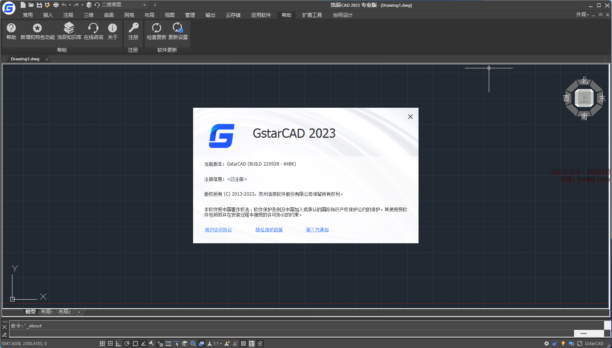Click the 在线咨询 headset icon in ribbon

coord(93,28)
